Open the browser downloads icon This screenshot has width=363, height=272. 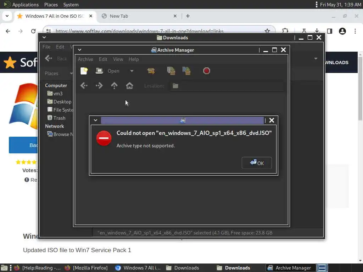(317, 31)
